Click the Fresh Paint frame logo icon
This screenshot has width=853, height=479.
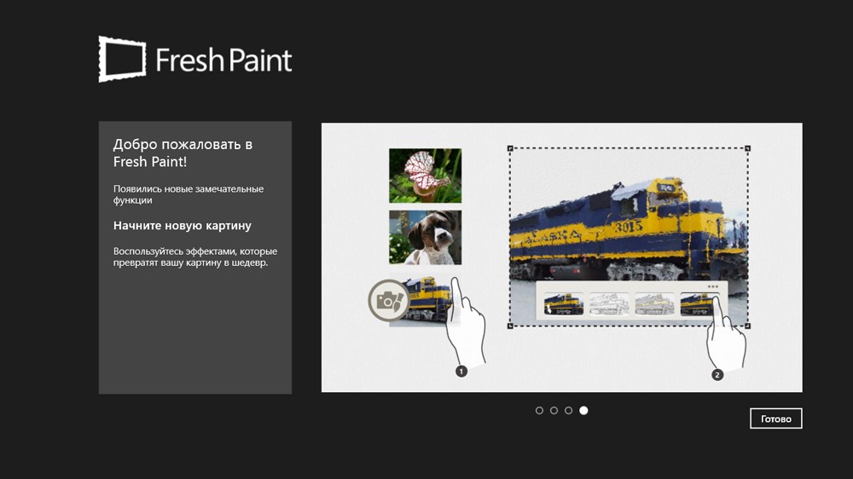[122, 59]
